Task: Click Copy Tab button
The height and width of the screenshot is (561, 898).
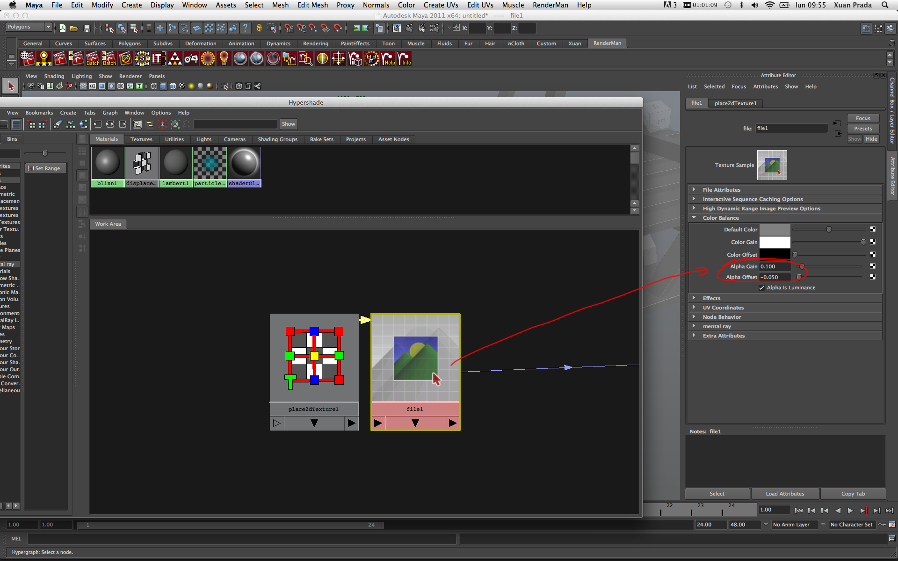Action: (x=853, y=494)
